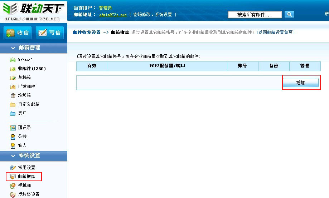The height and width of the screenshot is (198, 329).
Task: Click the 已发邮件 sent mail icon
Action: pos(13,87)
